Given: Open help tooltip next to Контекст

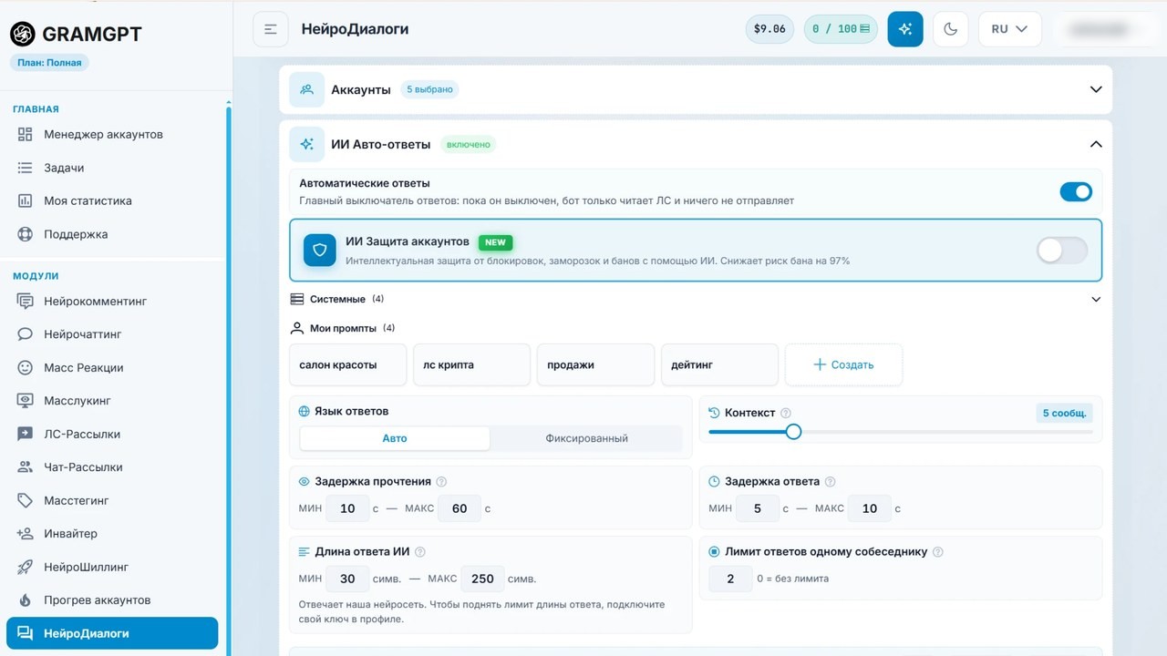Looking at the screenshot, I should point(786,413).
